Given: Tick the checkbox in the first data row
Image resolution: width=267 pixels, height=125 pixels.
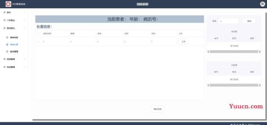Looking at the screenshot, I should pos(38,42).
